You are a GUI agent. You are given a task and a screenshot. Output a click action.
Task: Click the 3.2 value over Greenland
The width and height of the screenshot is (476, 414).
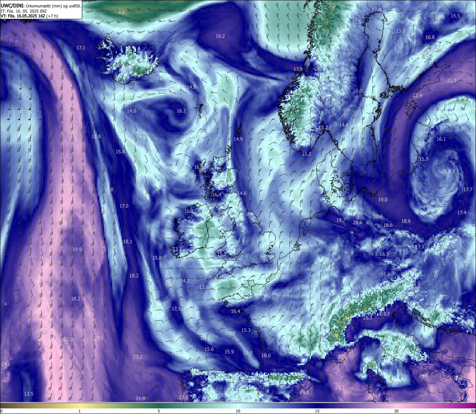click(x=121, y=12)
